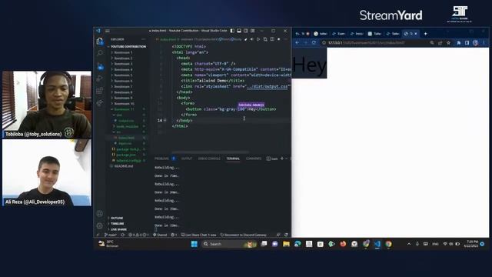This screenshot has height=277, width=492.
Task: Expand the OUTLINE section
Action: pyautogui.click(x=116, y=218)
